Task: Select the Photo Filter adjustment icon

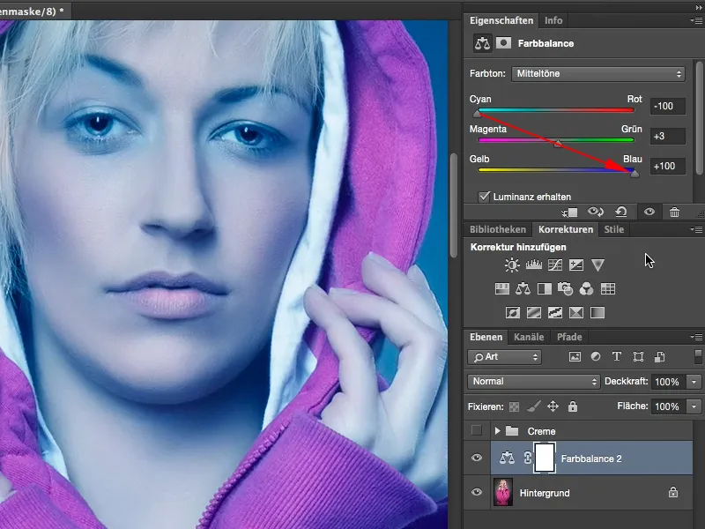Action: coord(563,287)
